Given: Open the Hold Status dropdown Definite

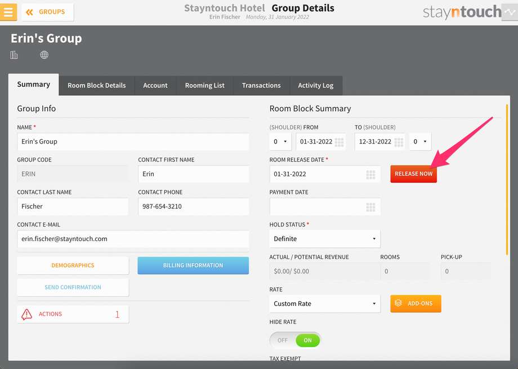Looking at the screenshot, I should [x=325, y=239].
